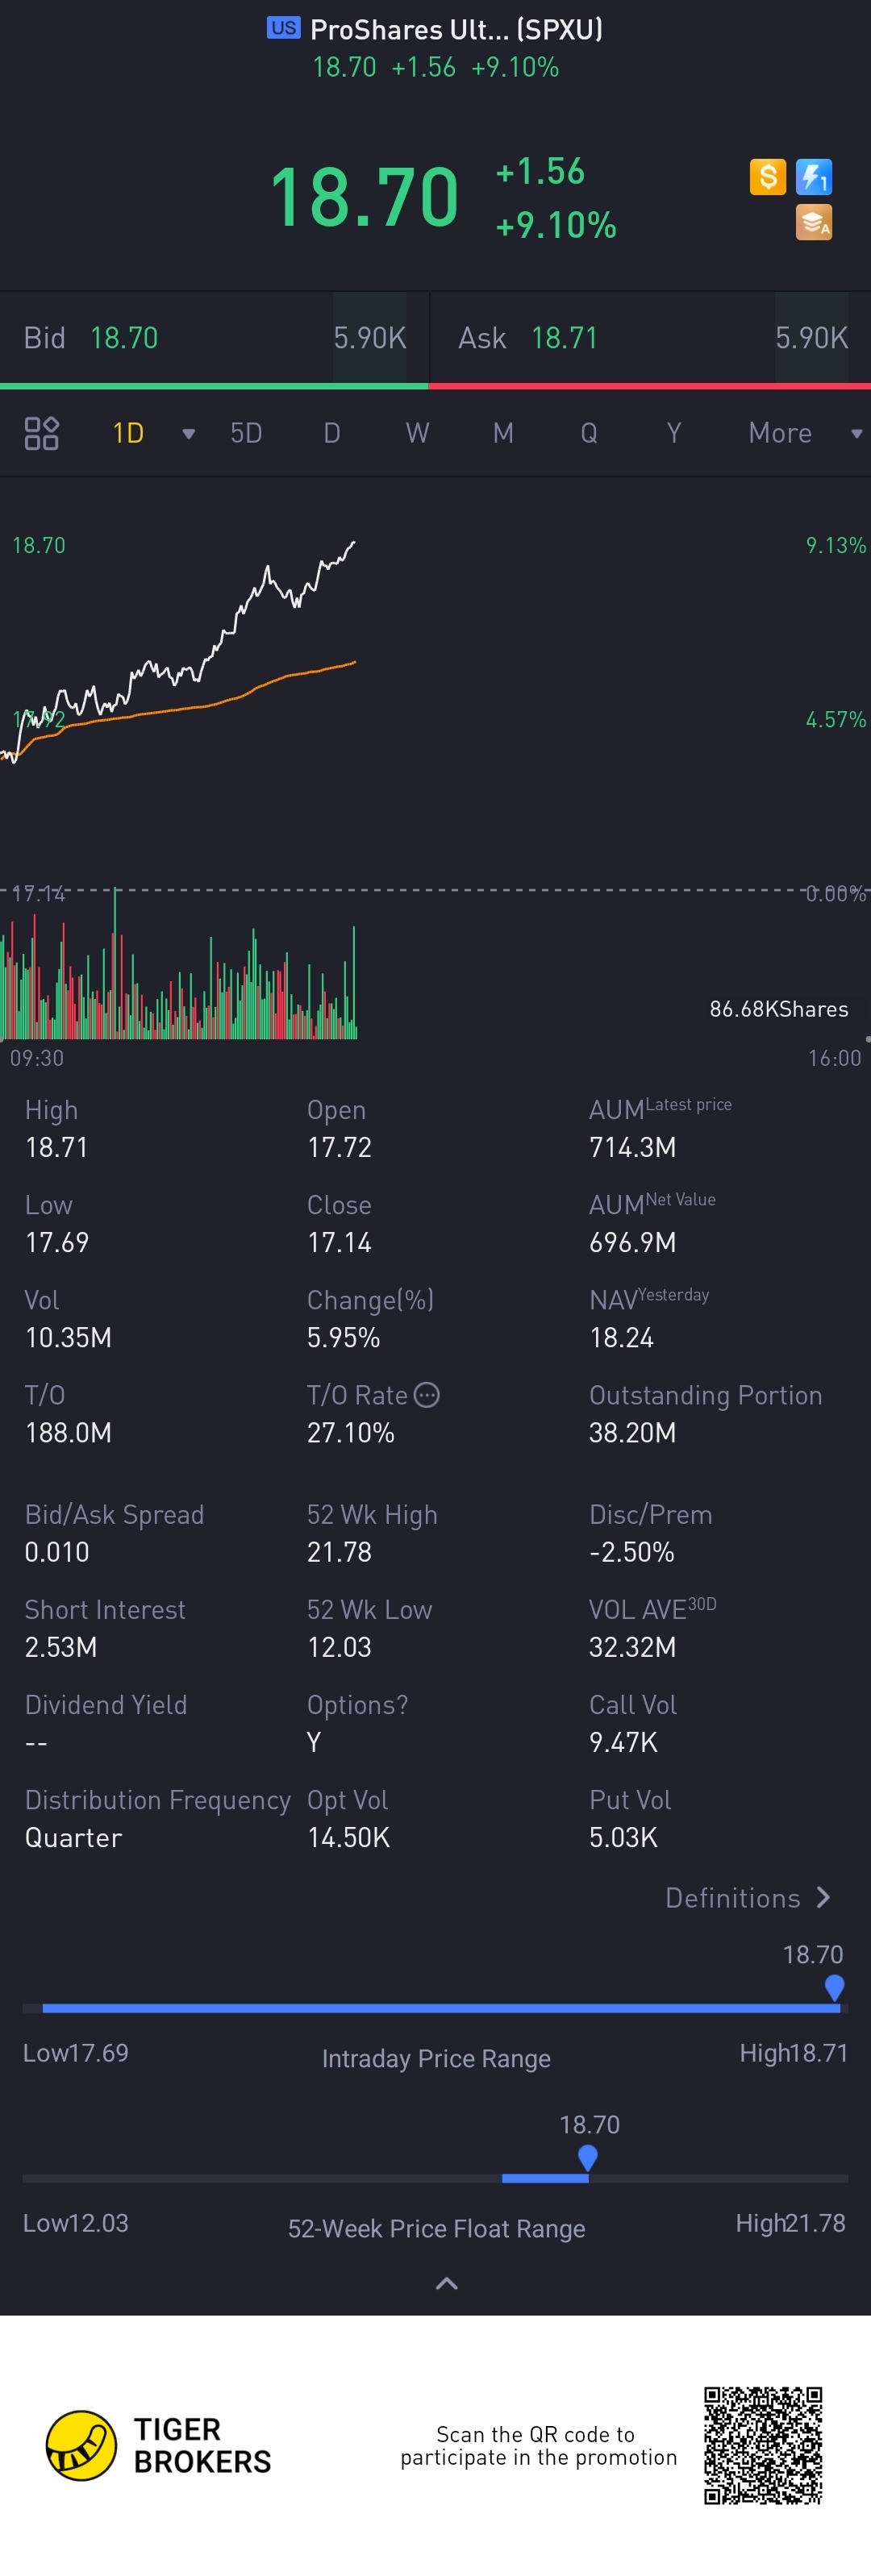Tap the 52 Wk Low 12.03
Viewport: 871px width, 2576px height.
click(x=339, y=1647)
